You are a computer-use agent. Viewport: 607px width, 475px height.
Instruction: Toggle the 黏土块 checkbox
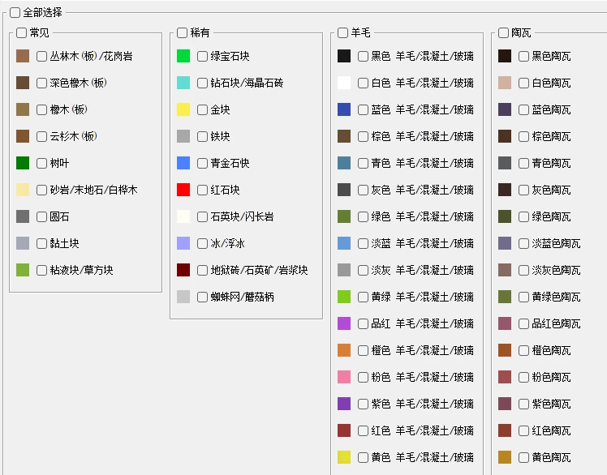point(42,243)
